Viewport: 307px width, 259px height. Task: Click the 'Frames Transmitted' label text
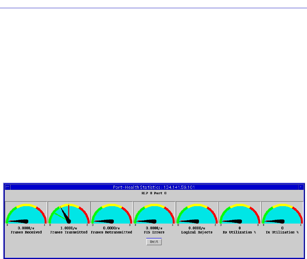[69, 232]
